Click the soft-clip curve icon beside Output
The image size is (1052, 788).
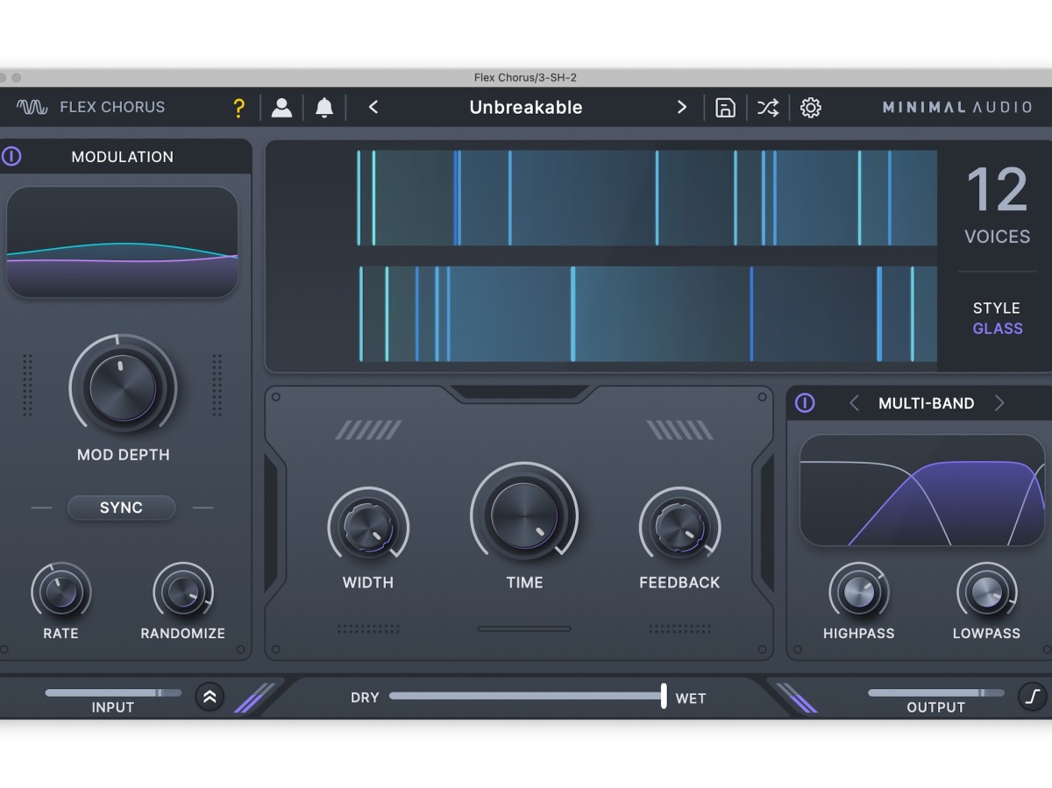(x=1033, y=697)
